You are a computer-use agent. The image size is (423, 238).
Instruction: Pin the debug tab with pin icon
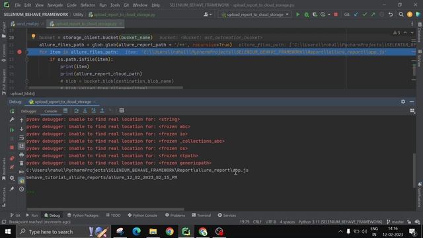tap(12, 188)
